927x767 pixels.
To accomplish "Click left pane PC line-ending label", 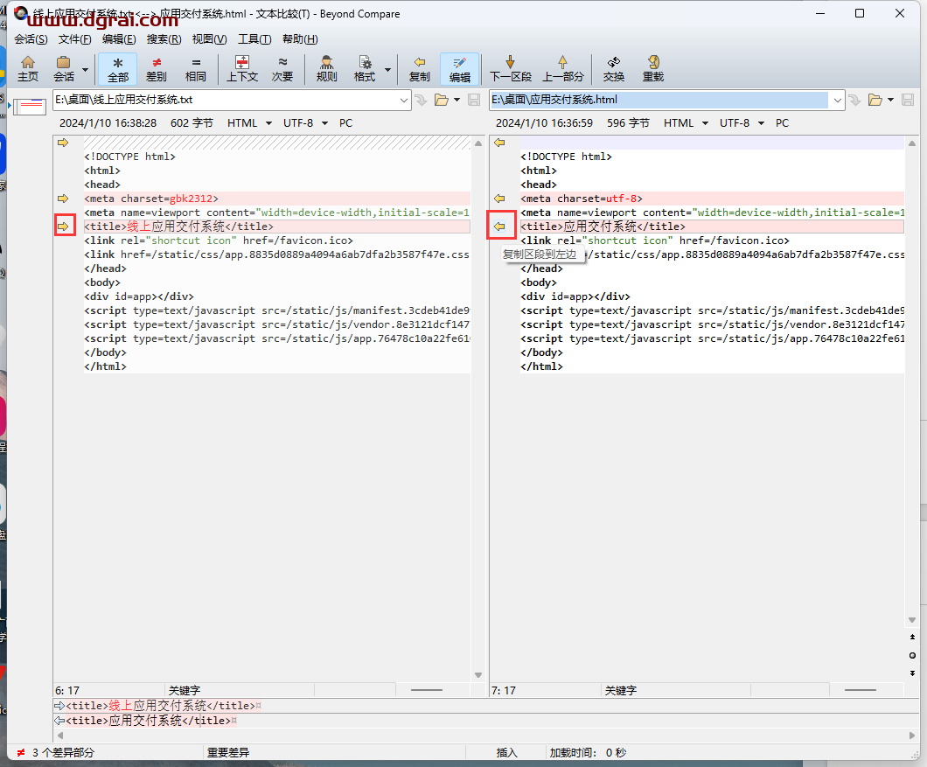I will (345, 123).
